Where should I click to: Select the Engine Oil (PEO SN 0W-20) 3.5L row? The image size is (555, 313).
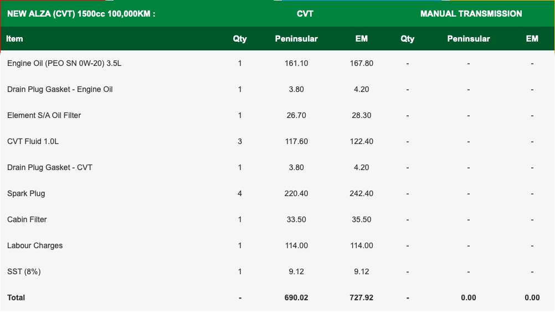(277, 63)
